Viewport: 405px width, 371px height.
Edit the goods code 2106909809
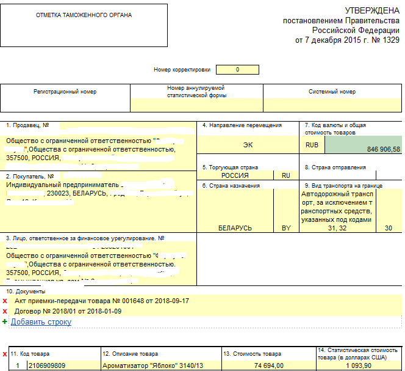[64, 366]
